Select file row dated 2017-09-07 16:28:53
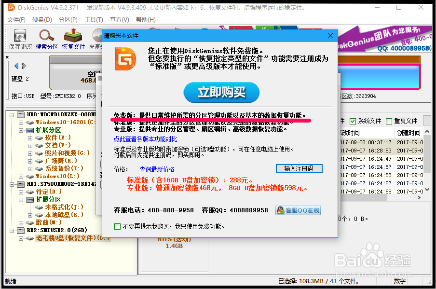 click(x=381, y=151)
